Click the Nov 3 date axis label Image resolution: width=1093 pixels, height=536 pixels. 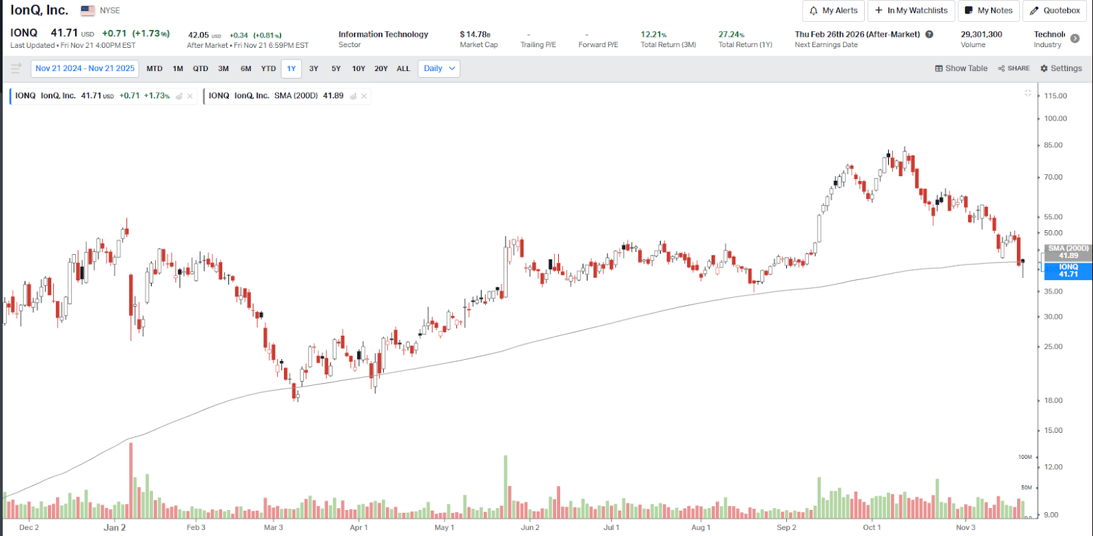pos(966,528)
